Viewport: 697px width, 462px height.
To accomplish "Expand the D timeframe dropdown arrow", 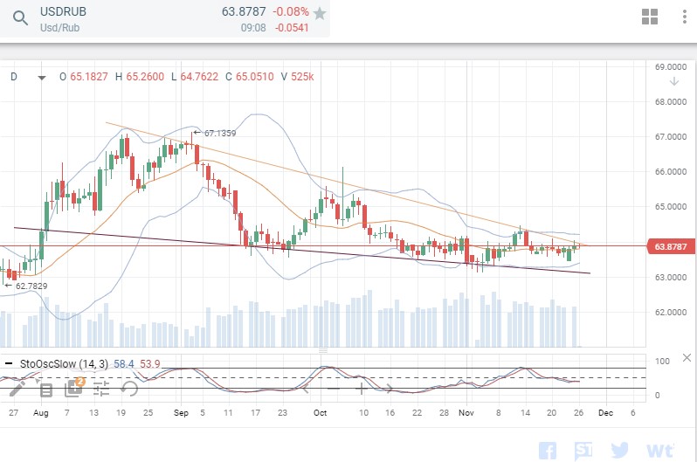I will 42,78.
